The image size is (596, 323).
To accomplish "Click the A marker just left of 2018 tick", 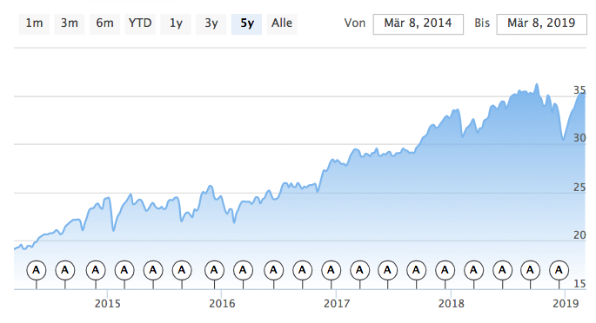I will click(x=445, y=270).
